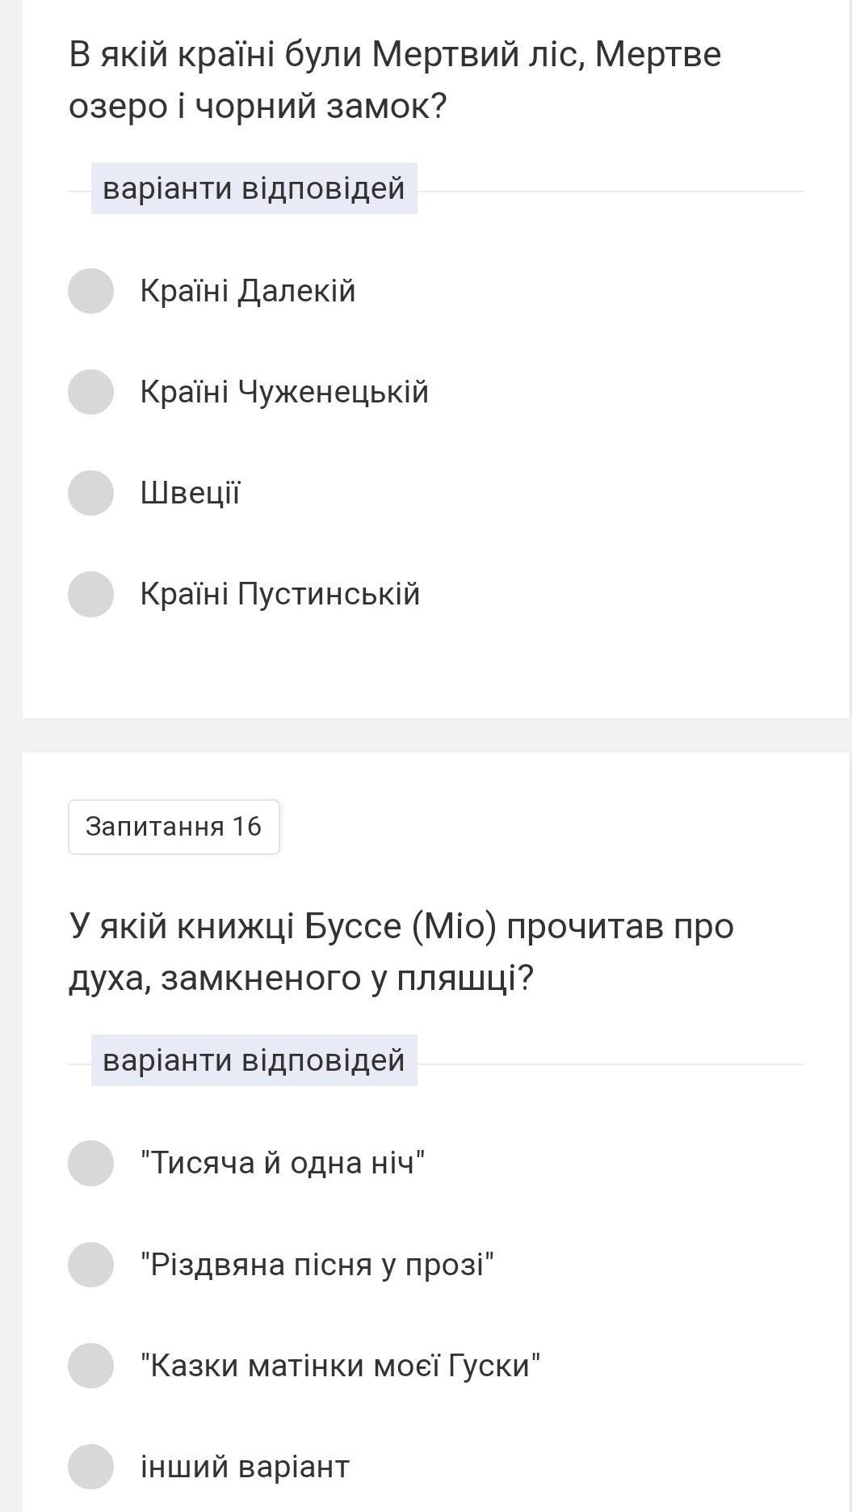
Task: Tap the answer label Країні Чуженецькій
Action: [284, 392]
